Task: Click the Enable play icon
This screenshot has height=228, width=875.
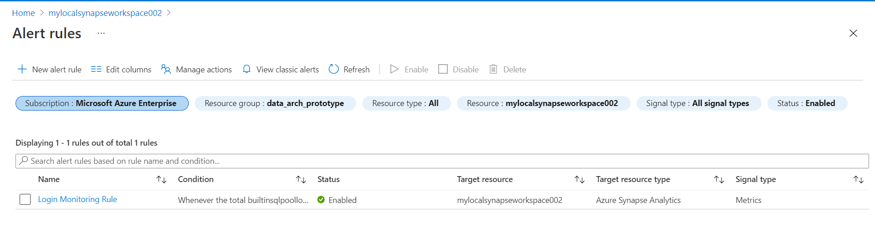Action: point(395,69)
